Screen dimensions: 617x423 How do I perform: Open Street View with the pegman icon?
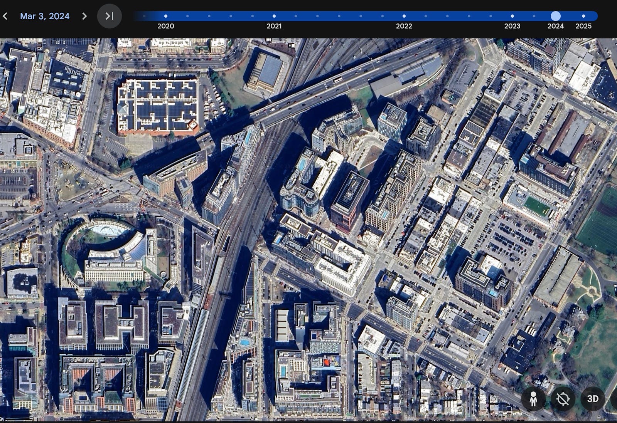pos(533,399)
